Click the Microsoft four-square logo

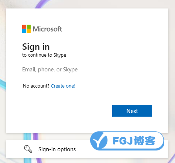point(26,29)
